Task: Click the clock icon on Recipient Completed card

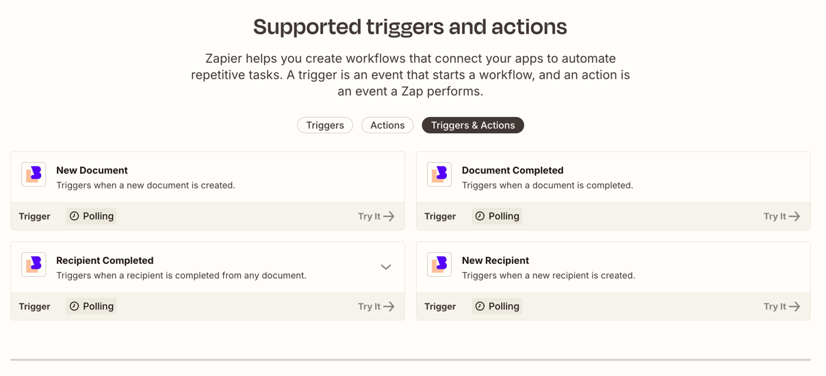Action: [75, 306]
